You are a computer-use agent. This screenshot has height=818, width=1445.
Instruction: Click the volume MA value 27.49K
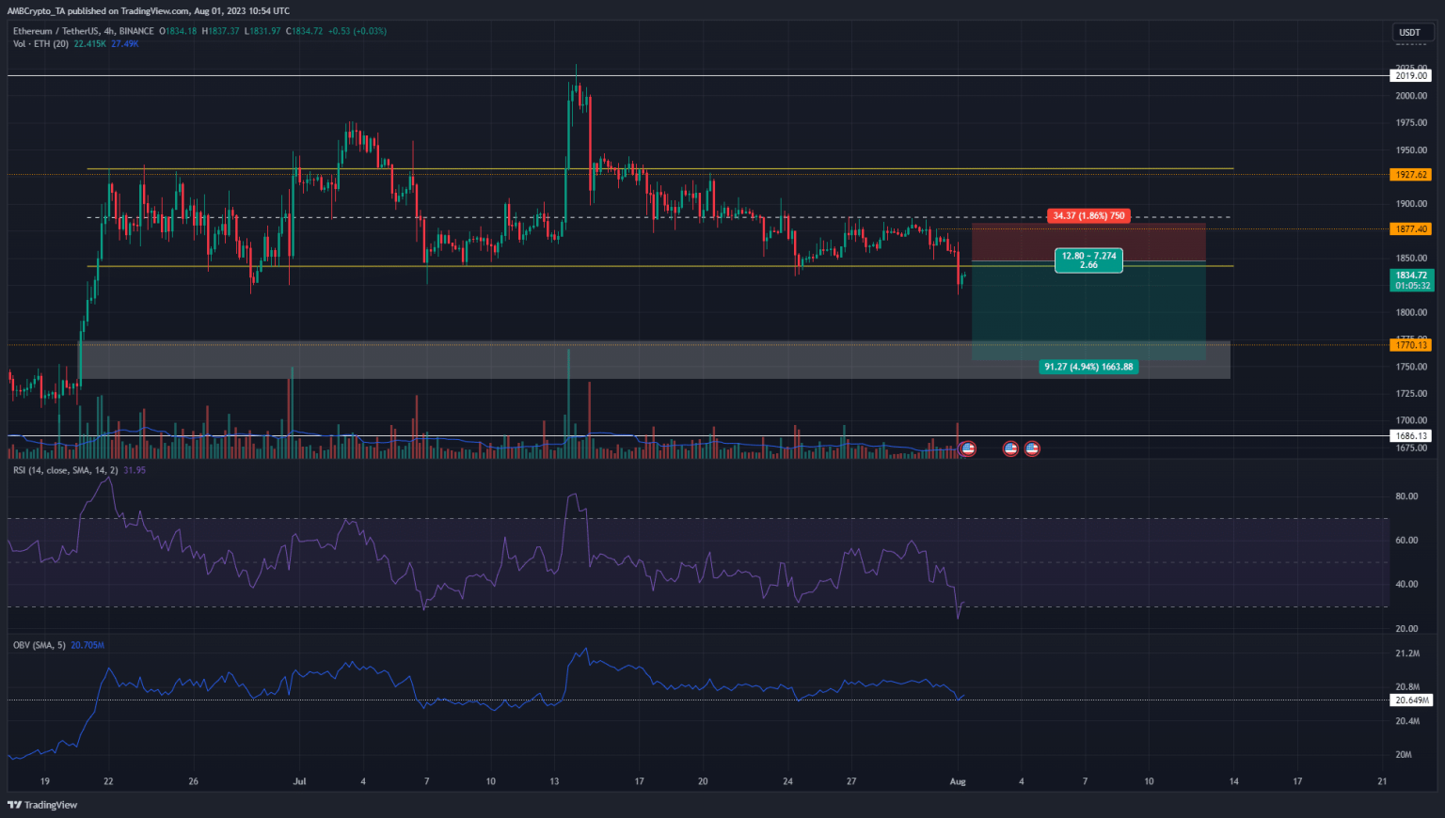pos(125,43)
